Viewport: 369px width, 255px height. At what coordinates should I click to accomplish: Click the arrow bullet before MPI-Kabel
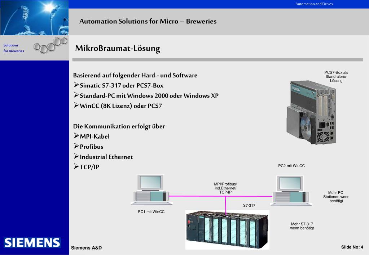tap(76, 136)
